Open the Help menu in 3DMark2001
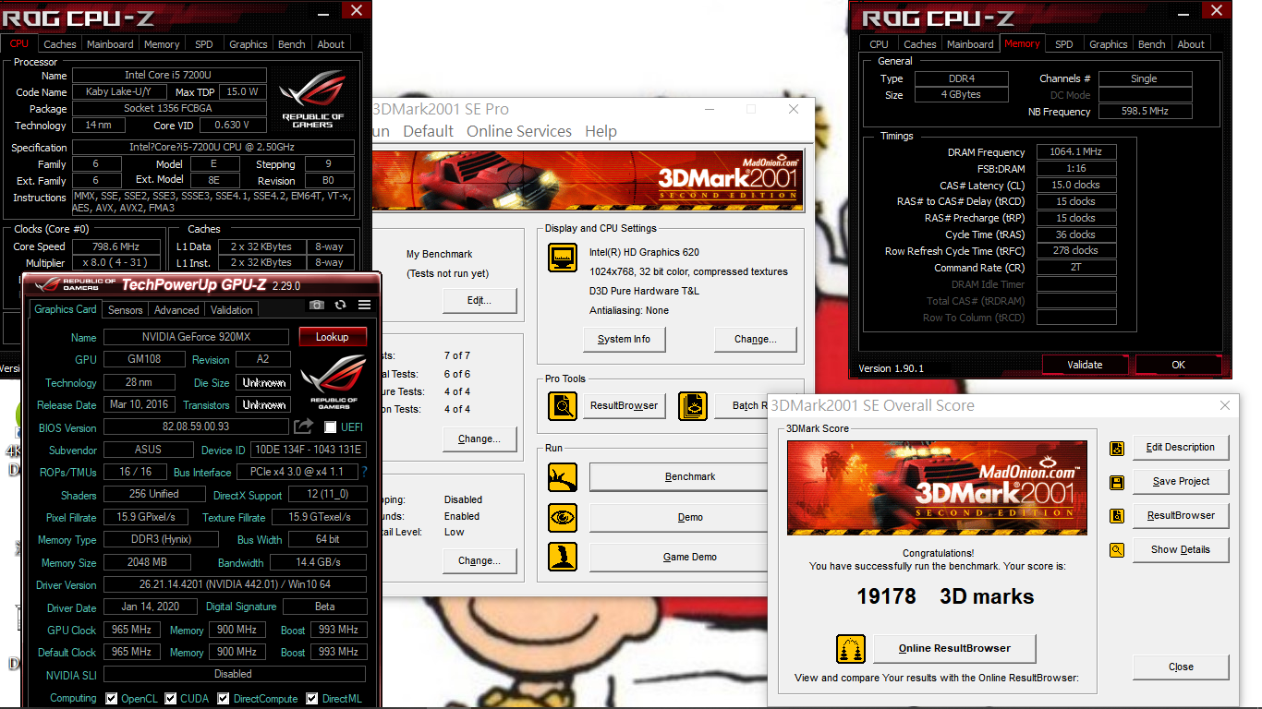 pos(601,131)
